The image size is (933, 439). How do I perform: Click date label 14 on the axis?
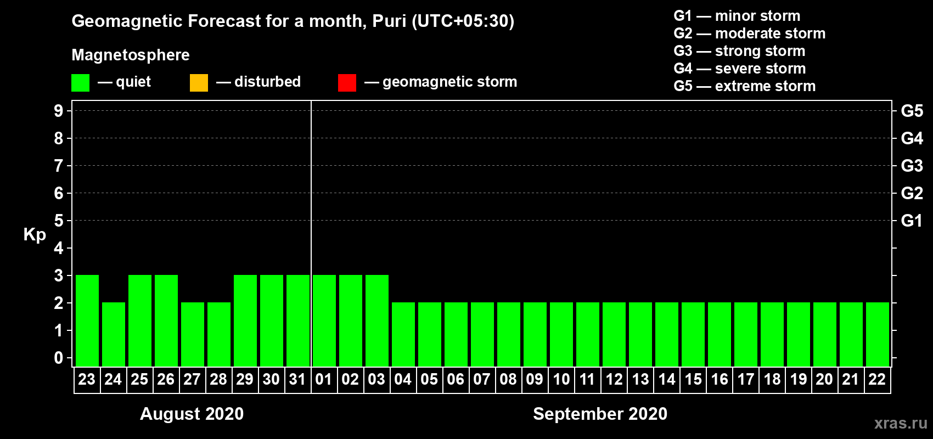click(666, 380)
